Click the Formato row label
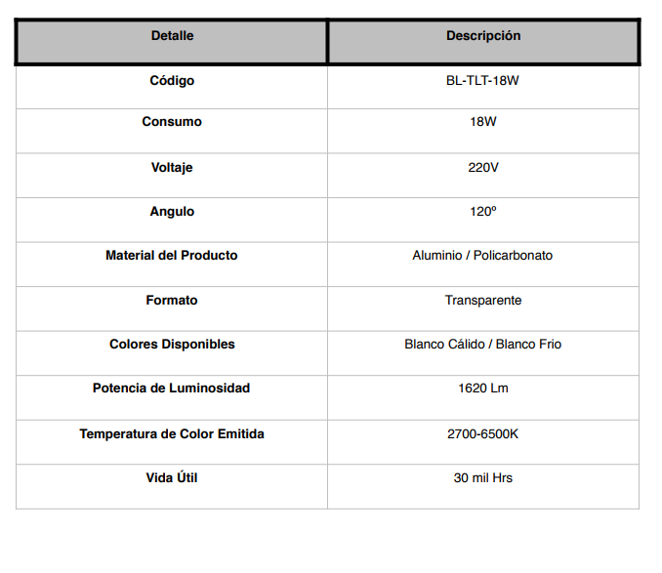This screenshot has height=573, width=662. (x=172, y=300)
